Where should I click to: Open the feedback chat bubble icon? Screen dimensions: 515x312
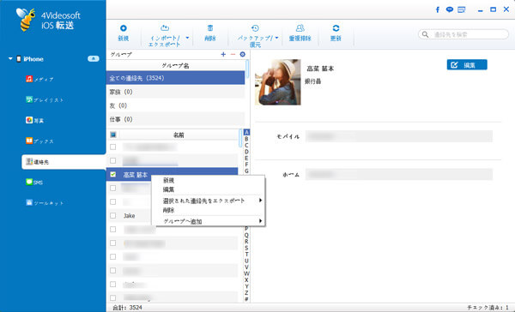[x=449, y=9]
